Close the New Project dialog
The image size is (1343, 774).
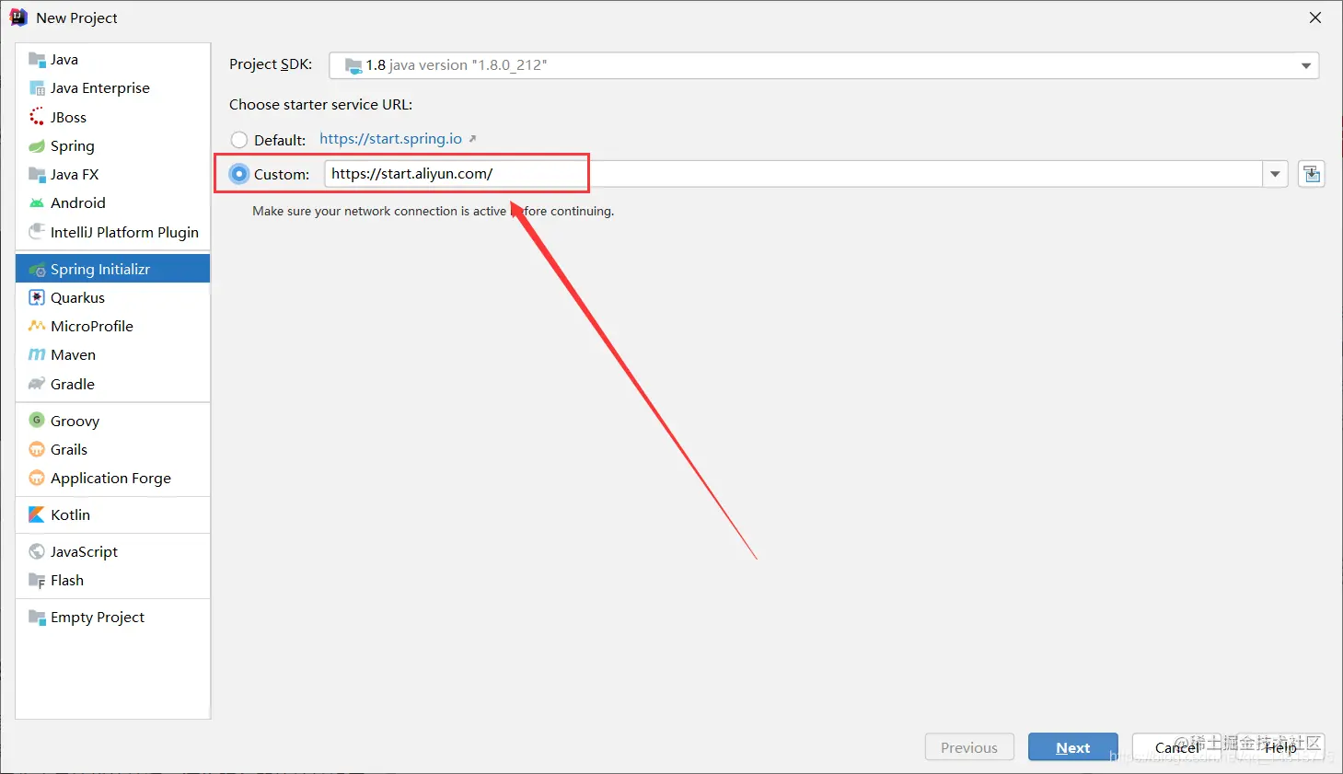coord(1314,17)
